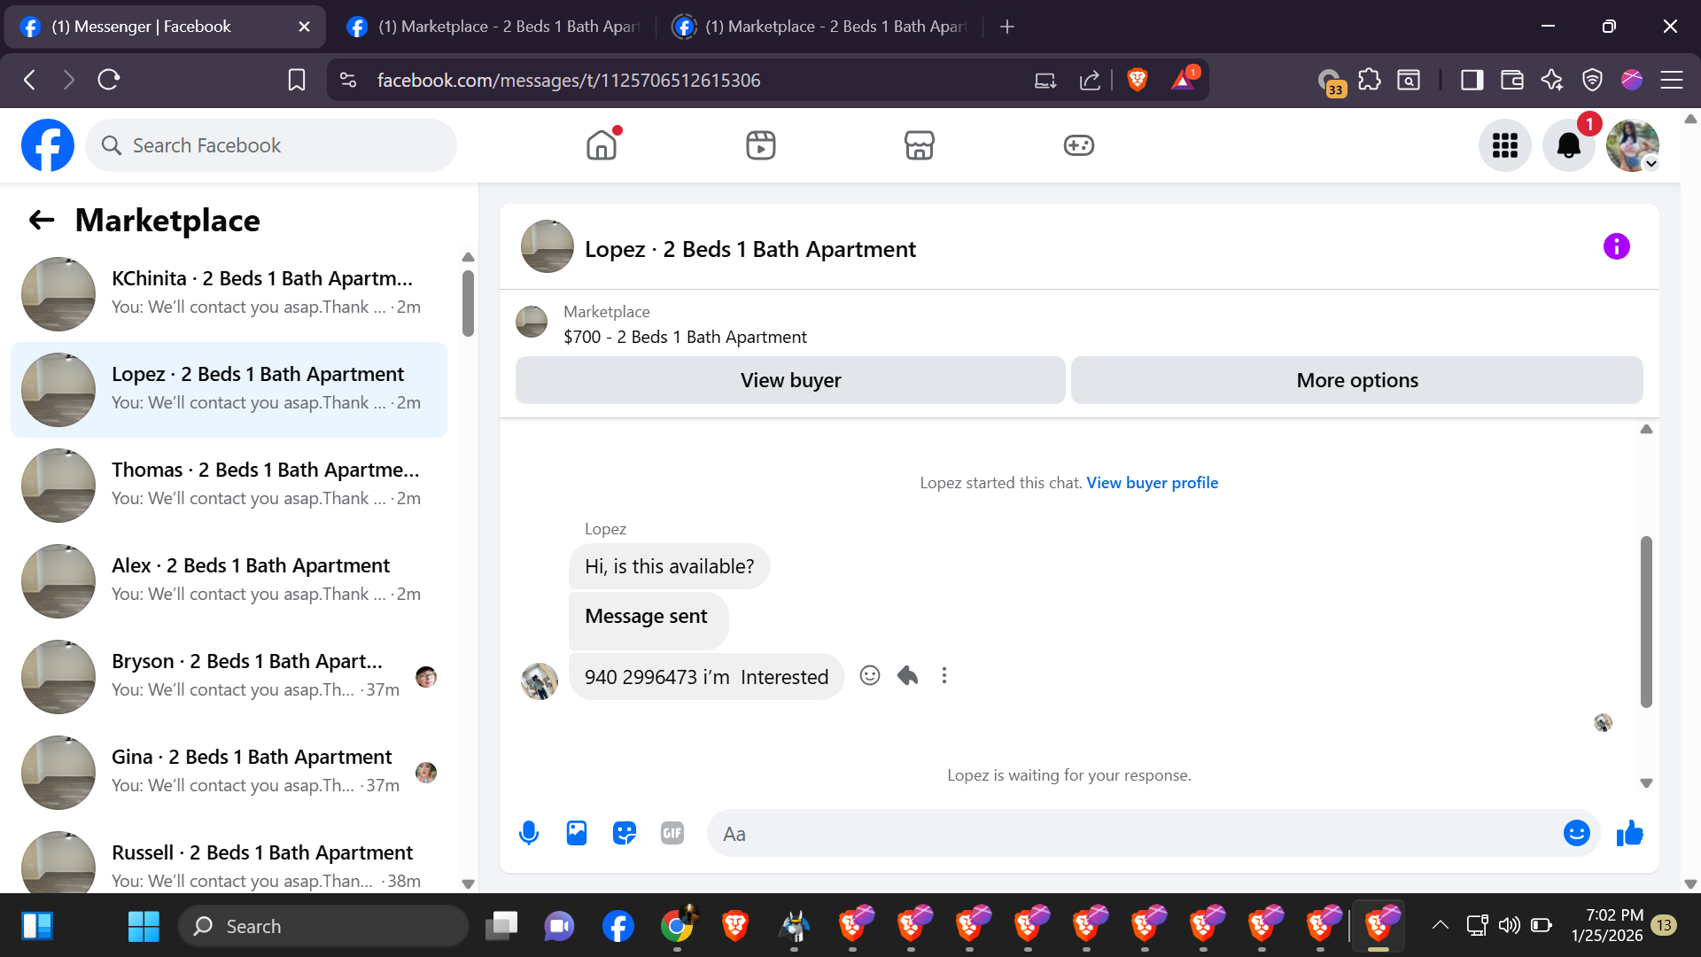This screenshot has height=957, width=1701.
Task: Open Facebook app from taskbar
Action: [618, 926]
